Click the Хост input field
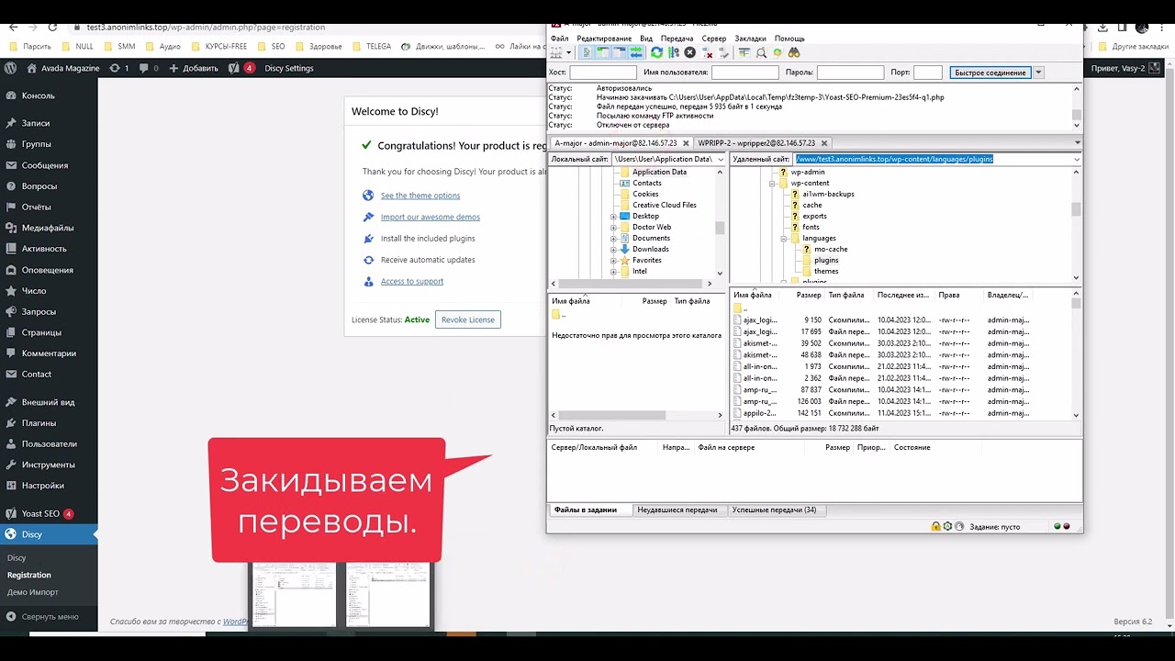The height and width of the screenshot is (661, 1175). (602, 73)
